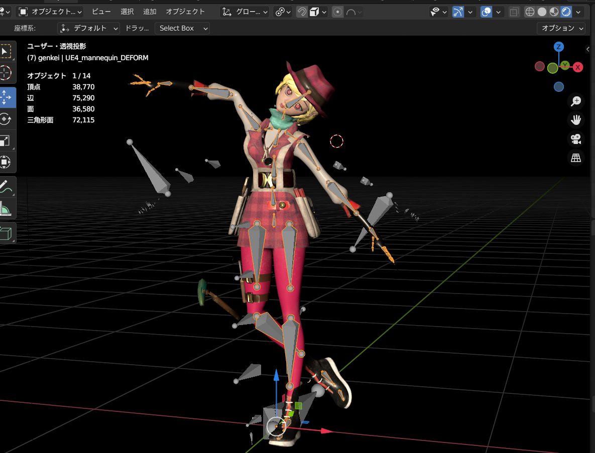Enable proportional editing toggle
This screenshot has height=453, width=595.
[x=337, y=12]
